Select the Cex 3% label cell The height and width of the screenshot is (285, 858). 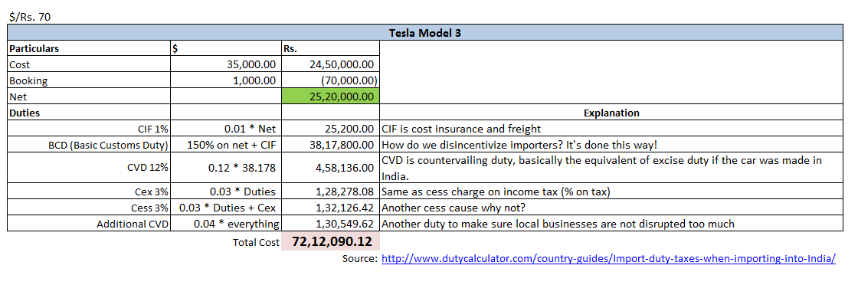pyautogui.click(x=89, y=192)
